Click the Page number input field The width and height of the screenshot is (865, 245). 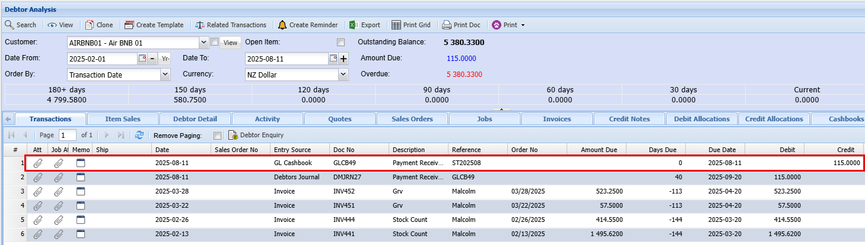coord(68,135)
